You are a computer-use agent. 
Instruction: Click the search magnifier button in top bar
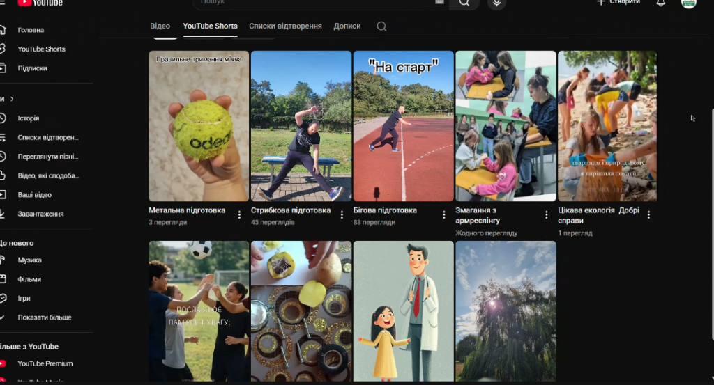click(x=464, y=3)
